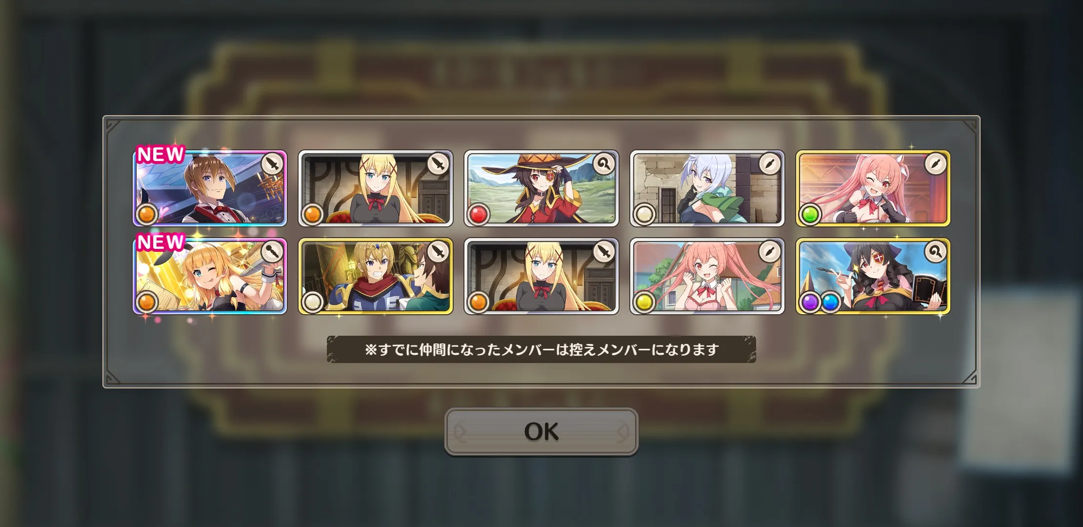This screenshot has width=1083, height=527.
Task: Select the top-row Darkness seated card
Action: click(x=375, y=188)
